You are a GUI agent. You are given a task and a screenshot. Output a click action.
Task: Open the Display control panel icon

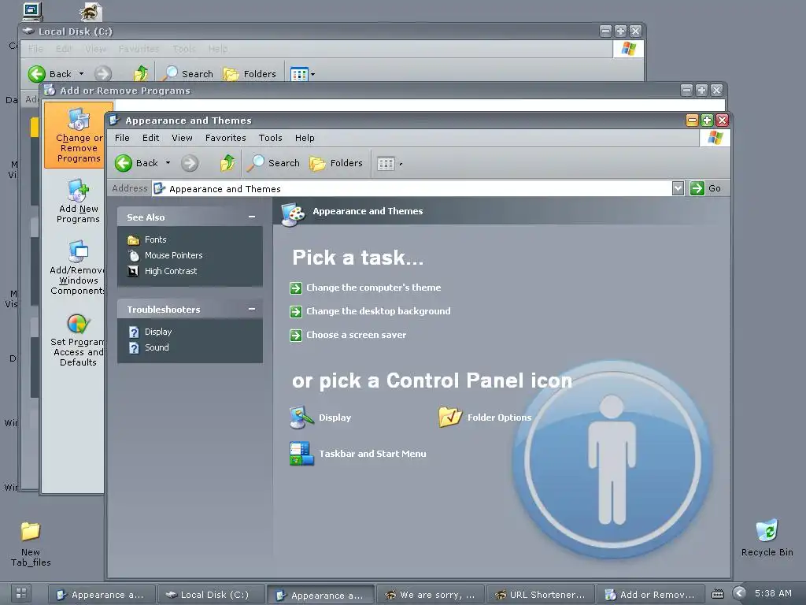pyautogui.click(x=320, y=418)
